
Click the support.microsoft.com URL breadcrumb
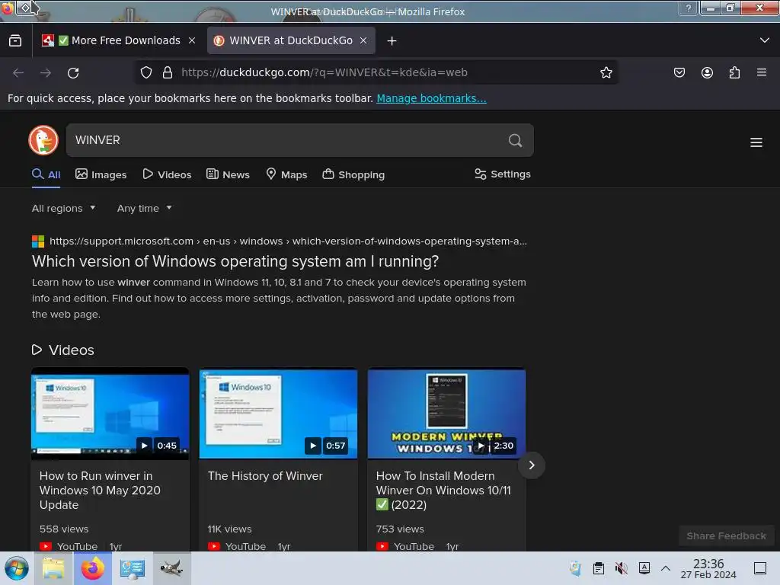(288, 241)
